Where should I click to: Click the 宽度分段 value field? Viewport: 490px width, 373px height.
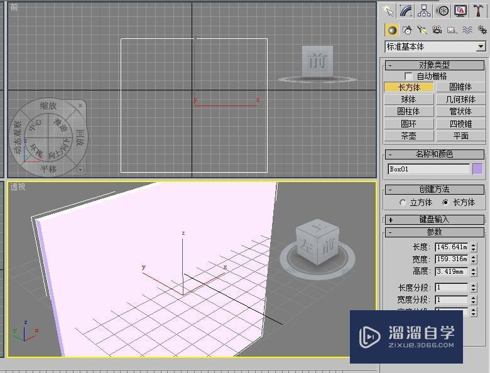(452, 300)
